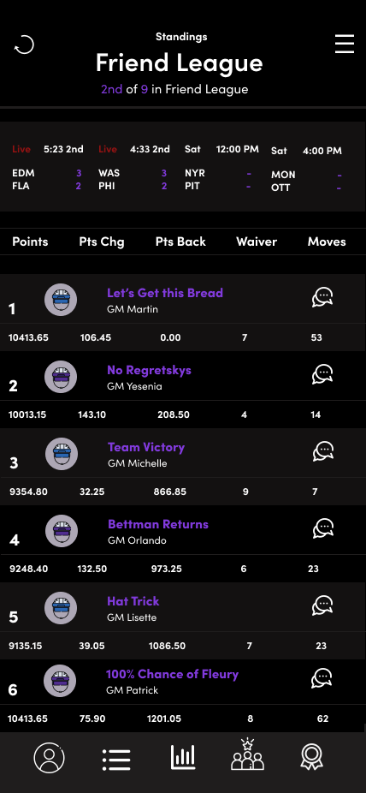Go to profile tab in bottom bar
Image resolution: width=366 pixels, height=793 pixels.
coord(49,757)
